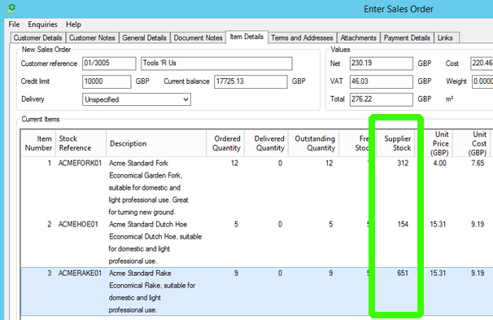Click the Outstanding Quantity column header
The width and height of the screenshot is (493, 320).
(x=314, y=143)
